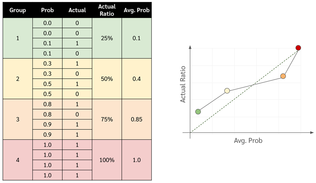Select the "Actual Ratio" table header

(107, 10)
